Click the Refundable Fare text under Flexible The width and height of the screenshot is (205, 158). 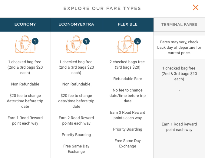click(127, 79)
